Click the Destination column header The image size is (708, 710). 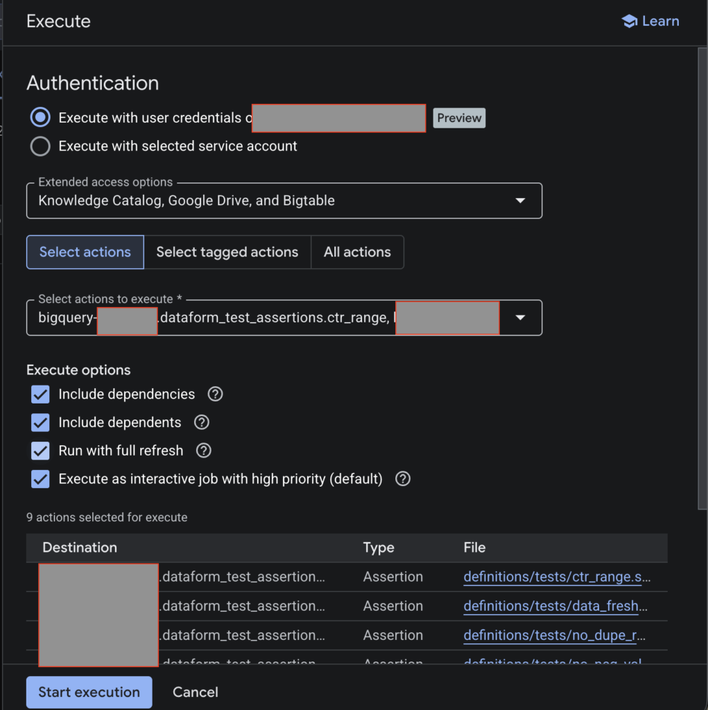(x=80, y=548)
